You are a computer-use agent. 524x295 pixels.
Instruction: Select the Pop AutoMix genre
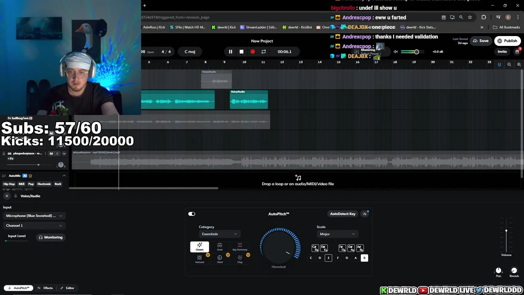coord(31,184)
